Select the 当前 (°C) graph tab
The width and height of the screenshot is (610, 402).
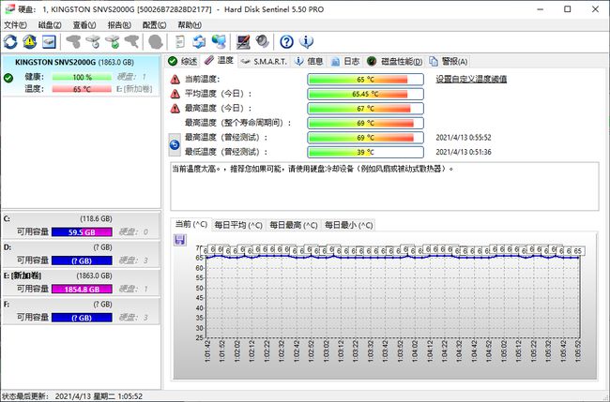click(x=191, y=224)
